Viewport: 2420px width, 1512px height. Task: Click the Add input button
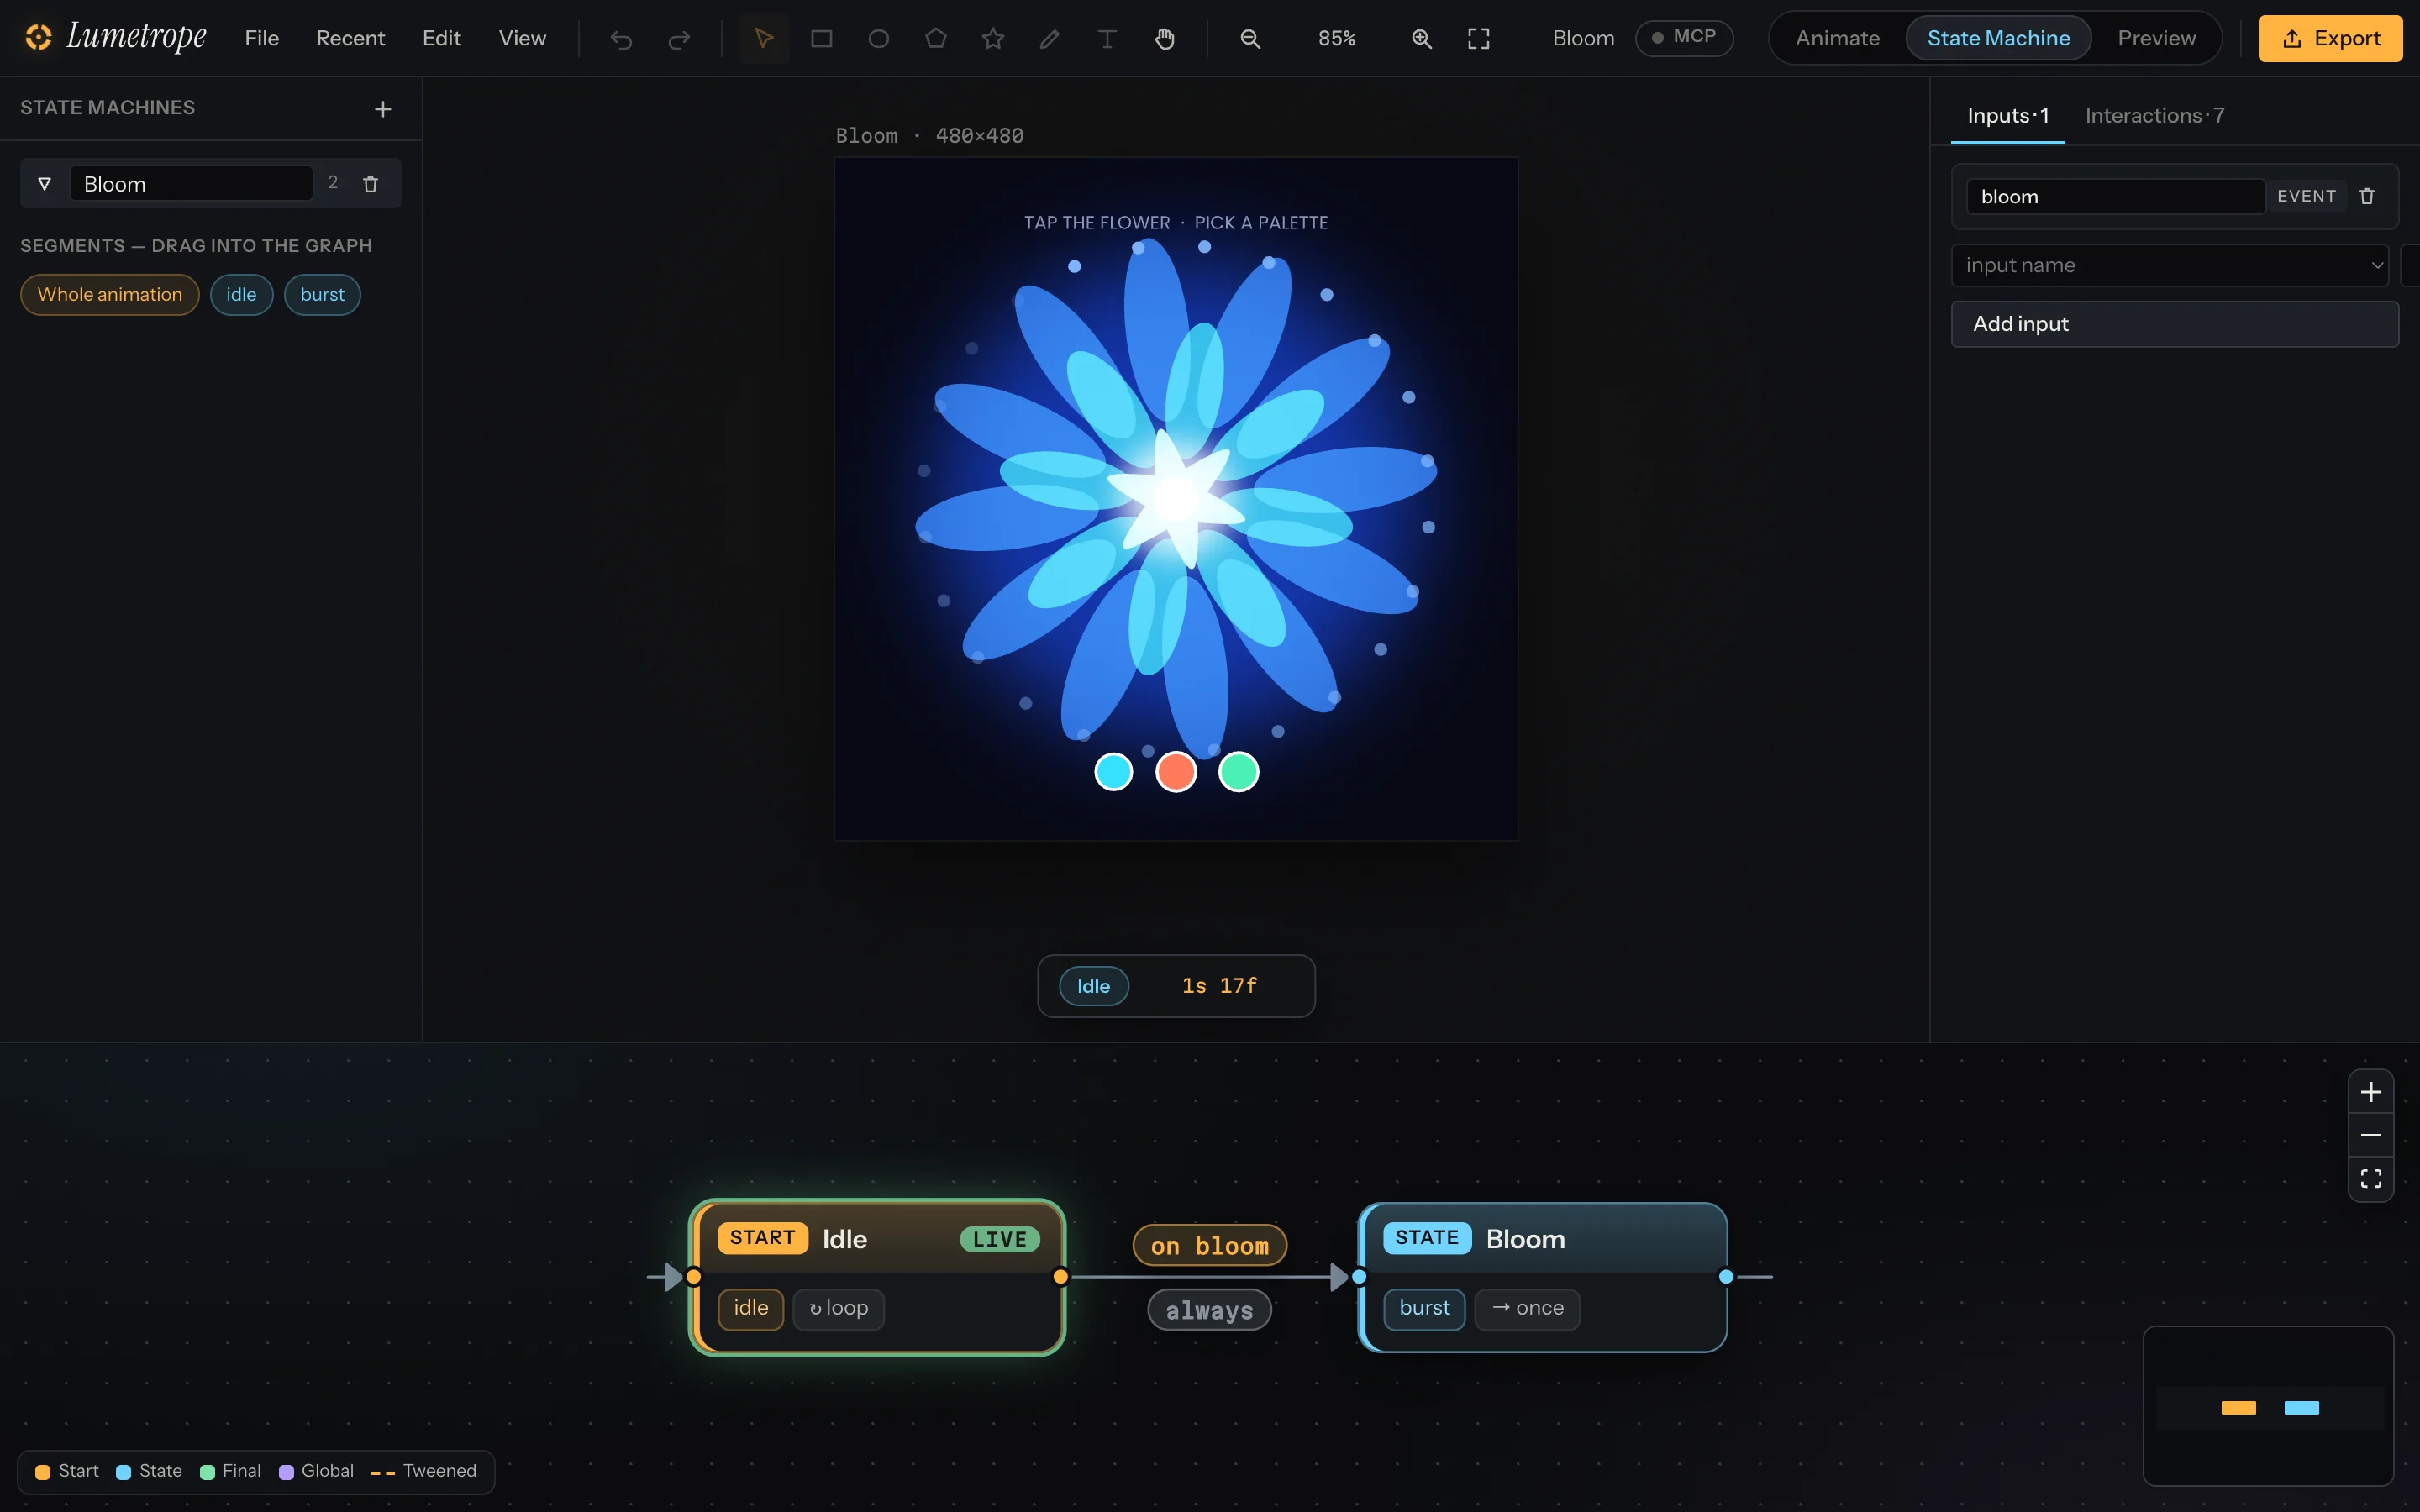[2174, 324]
